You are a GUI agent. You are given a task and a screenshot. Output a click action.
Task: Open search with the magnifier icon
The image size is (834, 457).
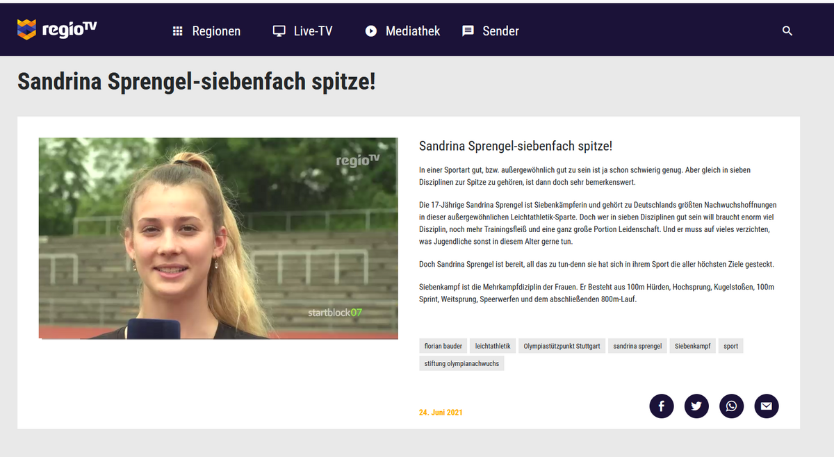tap(787, 31)
